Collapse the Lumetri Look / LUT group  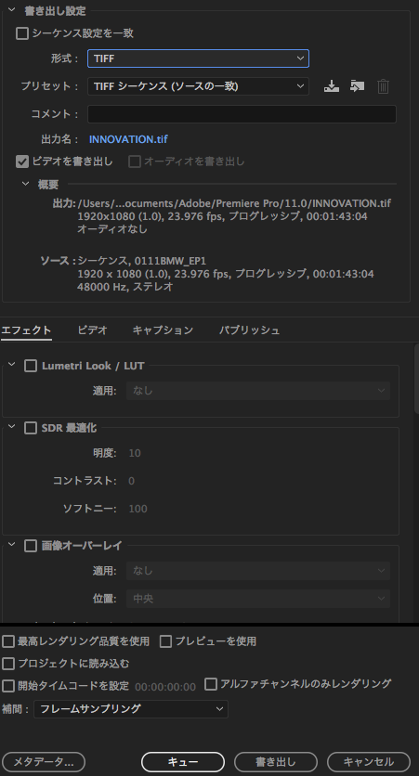pos(12,365)
